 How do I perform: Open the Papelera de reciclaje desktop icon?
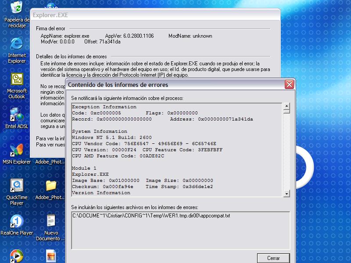point(17,9)
